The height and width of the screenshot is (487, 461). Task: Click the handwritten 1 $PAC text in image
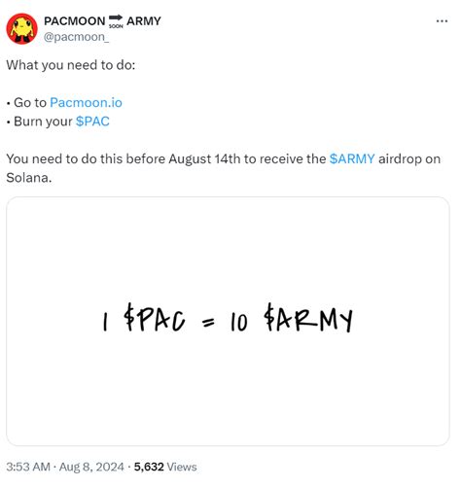click(x=144, y=318)
